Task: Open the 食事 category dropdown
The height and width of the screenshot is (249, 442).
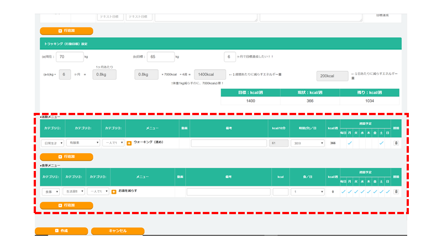Action: [50, 191]
